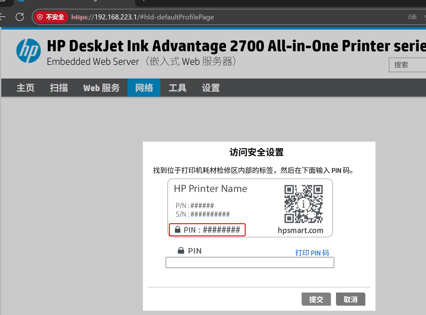The width and height of the screenshot is (426, 315).
Task: Open the Web 服务 tab
Action: (x=101, y=88)
